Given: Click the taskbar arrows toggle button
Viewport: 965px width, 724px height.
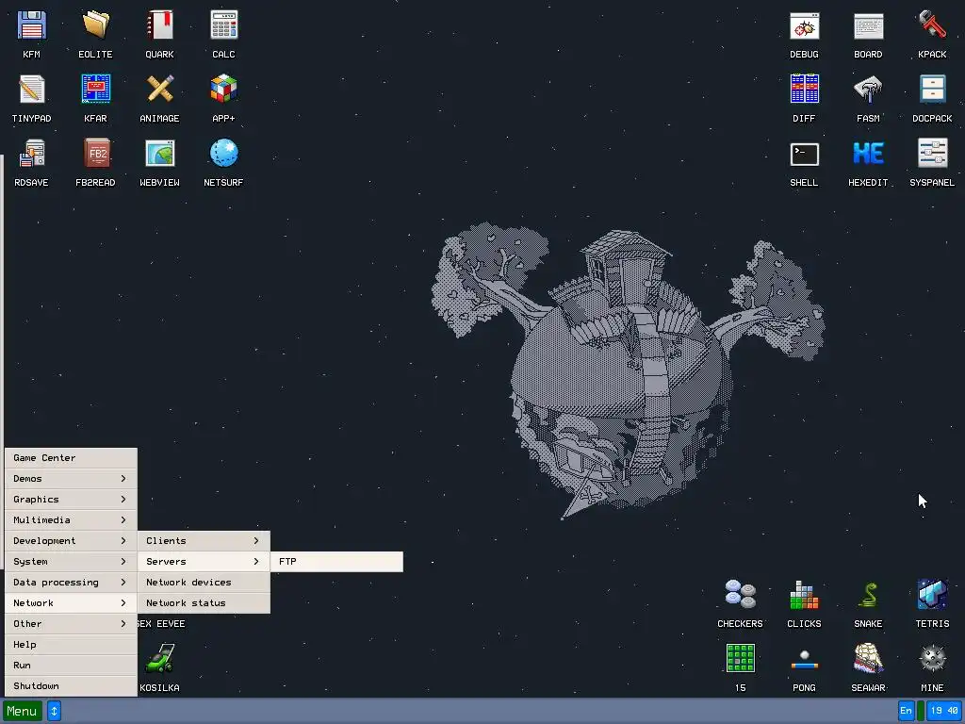Looking at the screenshot, I should pos(54,711).
